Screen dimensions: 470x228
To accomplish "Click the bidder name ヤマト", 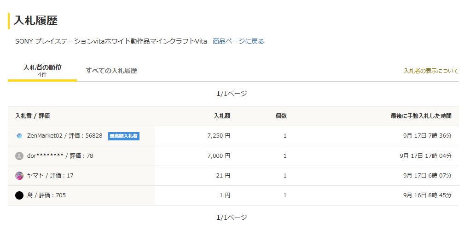I will tap(35, 176).
